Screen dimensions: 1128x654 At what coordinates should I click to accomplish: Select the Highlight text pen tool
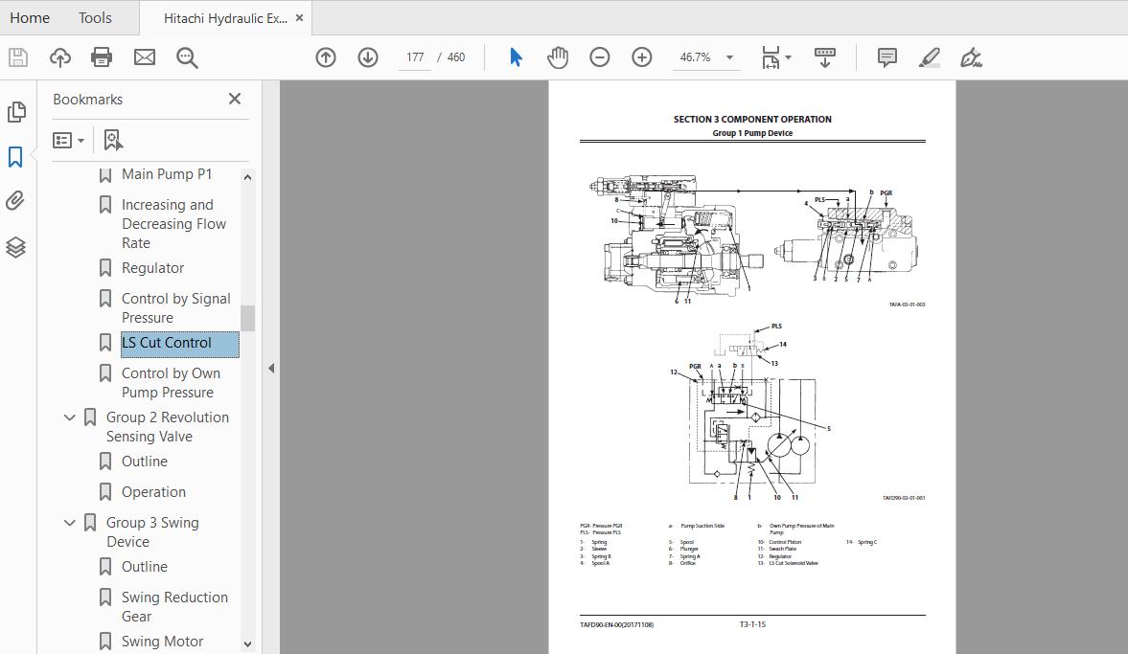(930, 57)
